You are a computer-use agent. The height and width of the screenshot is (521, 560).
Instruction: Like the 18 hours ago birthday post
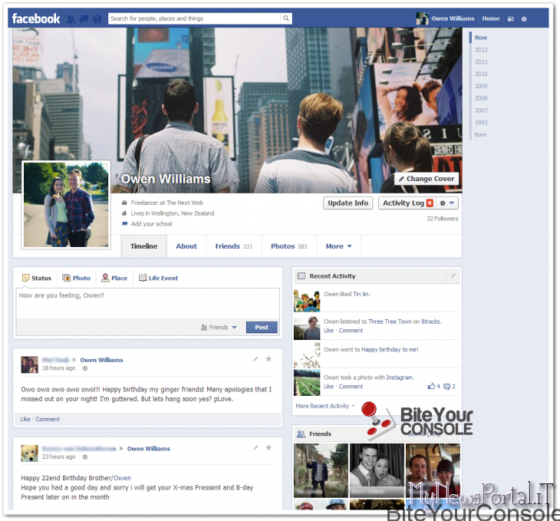[x=25, y=419]
